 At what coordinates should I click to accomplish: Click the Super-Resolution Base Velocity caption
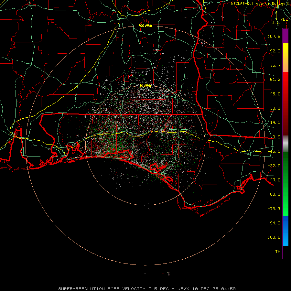click(x=147, y=289)
